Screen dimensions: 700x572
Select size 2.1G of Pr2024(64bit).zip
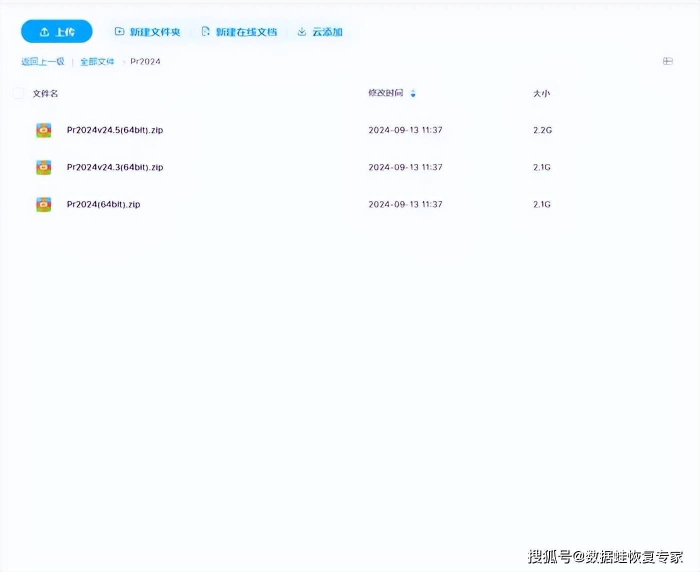pos(542,204)
